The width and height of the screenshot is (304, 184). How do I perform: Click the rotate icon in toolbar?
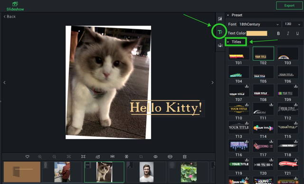pyautogui.click(x=98, y=157)
